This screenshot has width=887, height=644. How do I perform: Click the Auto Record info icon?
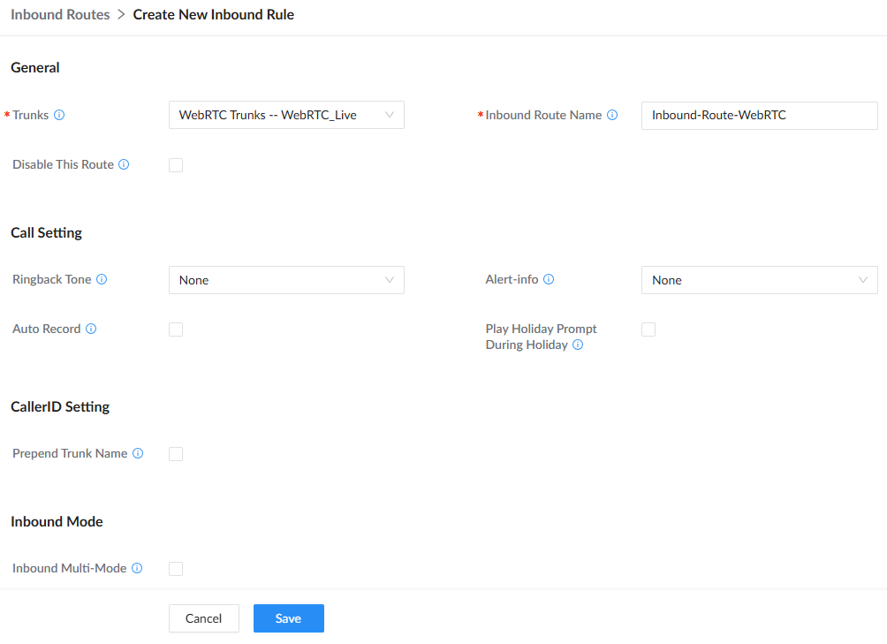[91, 329]
